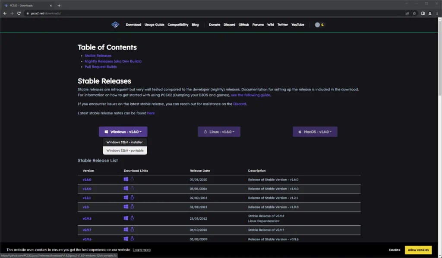Open the YouTube nav link

[298, 25]
